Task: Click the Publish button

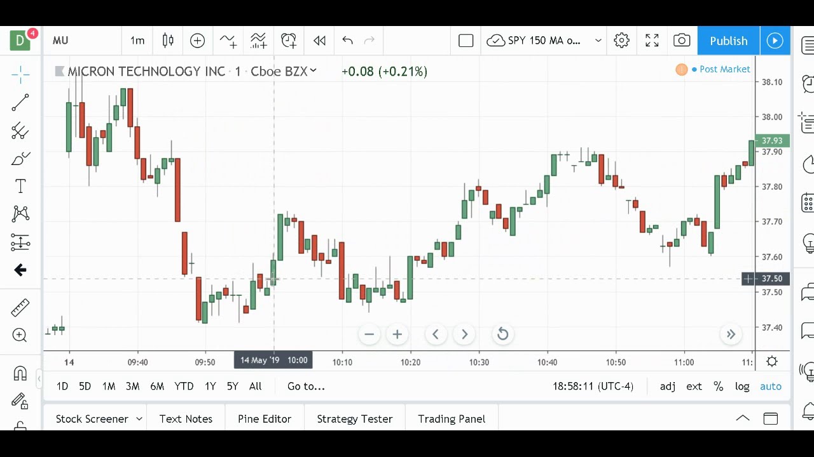Action: point(729,41)
